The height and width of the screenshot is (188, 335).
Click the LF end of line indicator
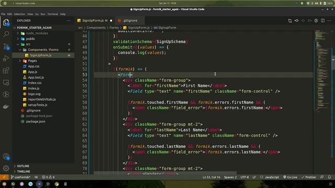point(254,177)
